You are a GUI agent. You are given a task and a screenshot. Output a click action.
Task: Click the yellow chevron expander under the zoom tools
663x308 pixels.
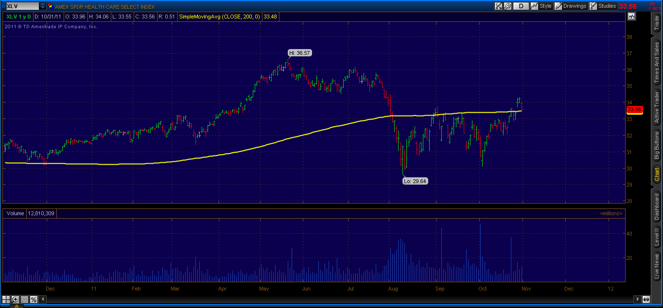(17, 306)
